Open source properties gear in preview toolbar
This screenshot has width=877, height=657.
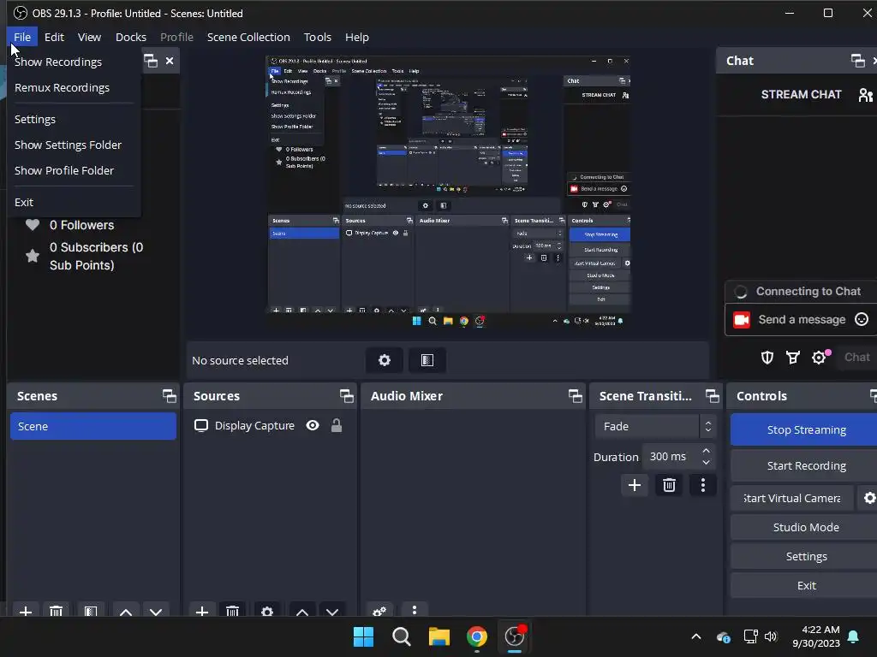(385, 360)
